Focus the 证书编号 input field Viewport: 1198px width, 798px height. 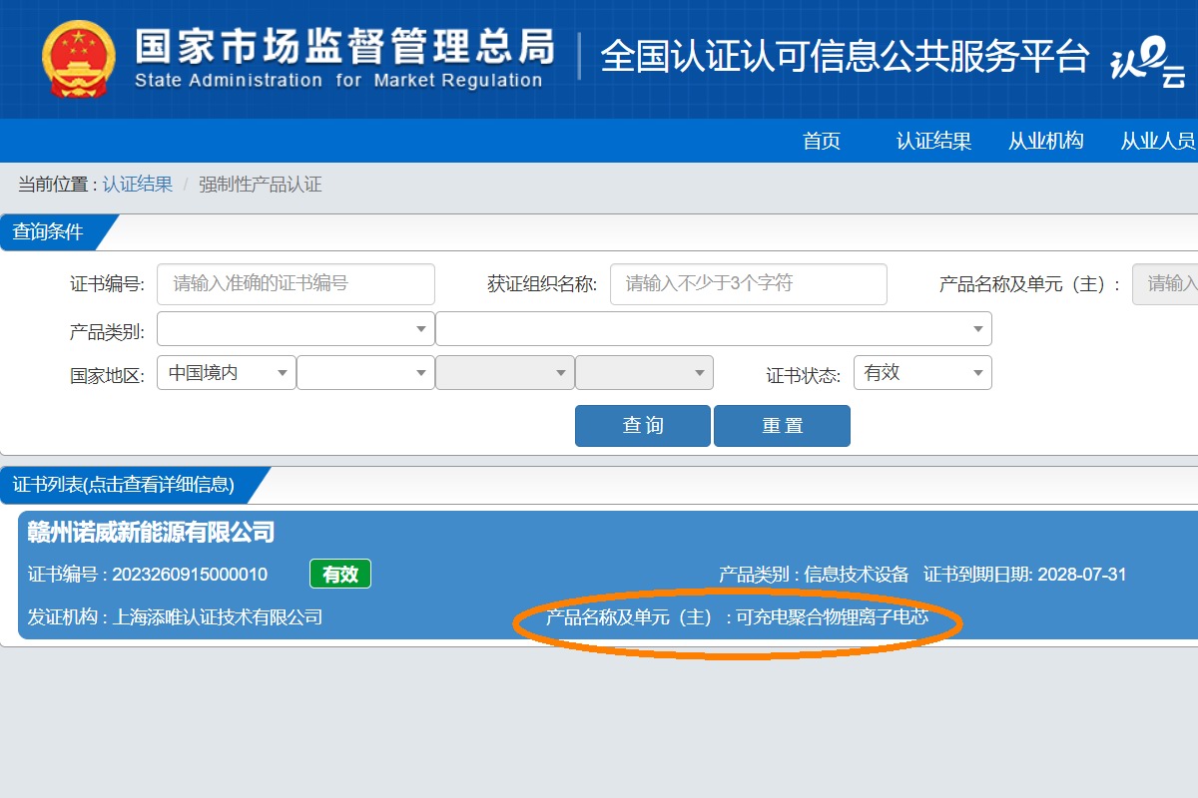coord(296,284)
